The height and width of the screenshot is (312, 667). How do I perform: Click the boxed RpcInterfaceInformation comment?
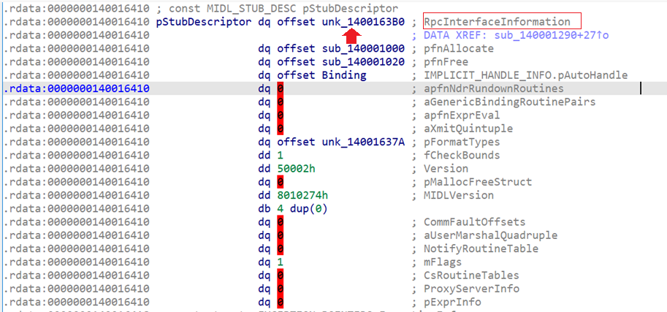tap(487, 22)
